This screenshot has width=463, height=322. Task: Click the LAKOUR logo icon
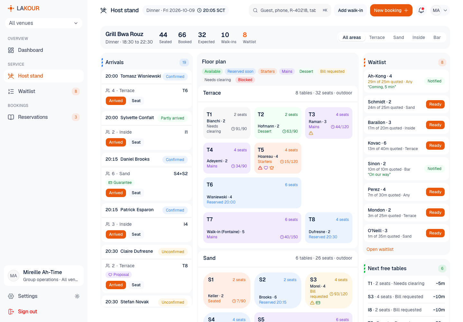11,8
